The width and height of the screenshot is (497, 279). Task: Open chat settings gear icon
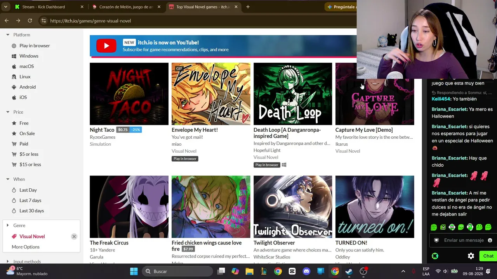point(471,256)
